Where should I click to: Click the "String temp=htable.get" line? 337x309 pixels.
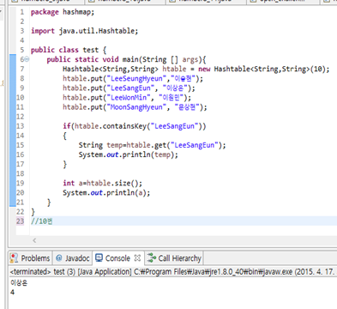pos(152,145)
